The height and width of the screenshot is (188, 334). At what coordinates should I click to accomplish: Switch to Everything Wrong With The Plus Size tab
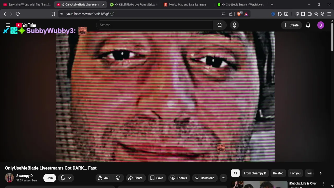27,4
